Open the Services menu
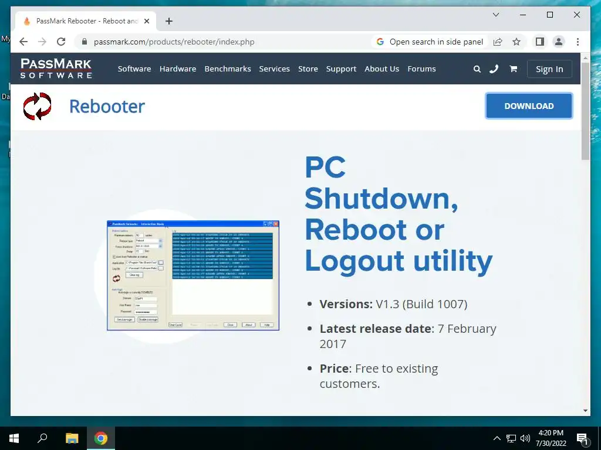Screen dimensions: 601x450 pos(275,69)
